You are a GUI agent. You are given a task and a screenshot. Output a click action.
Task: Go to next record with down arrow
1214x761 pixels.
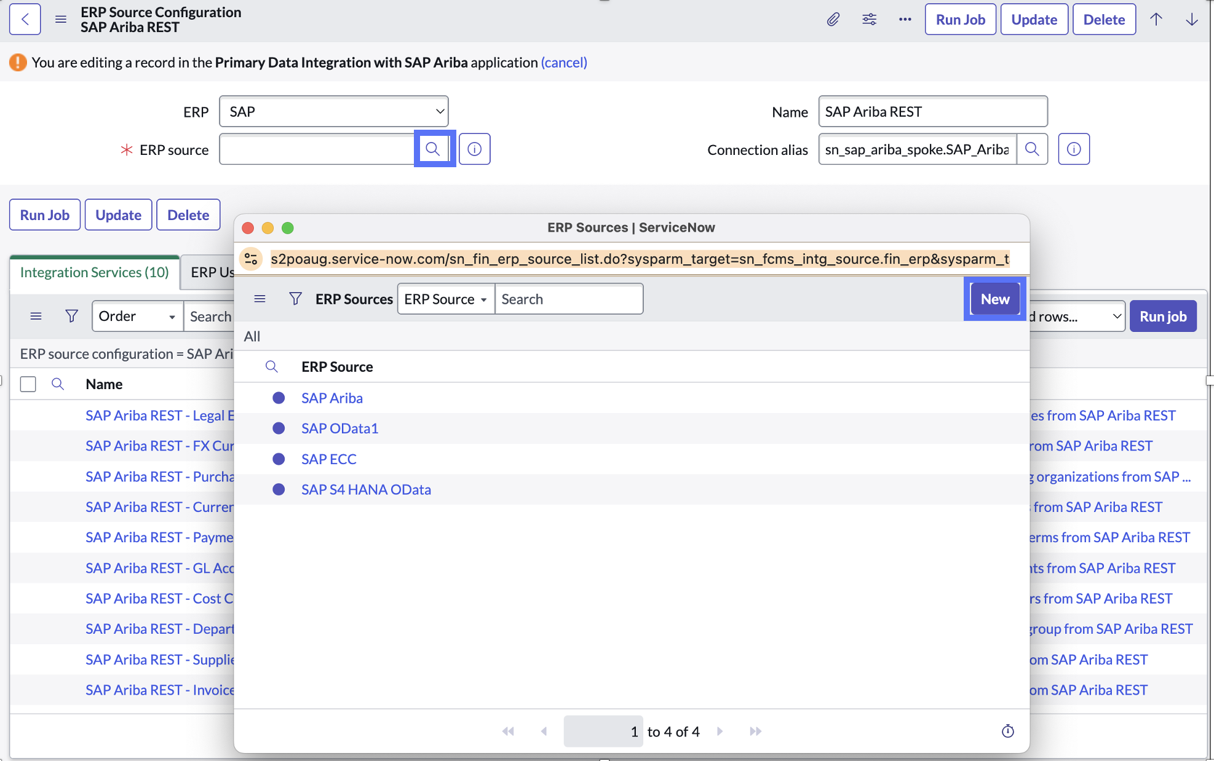coord(1192,19)
